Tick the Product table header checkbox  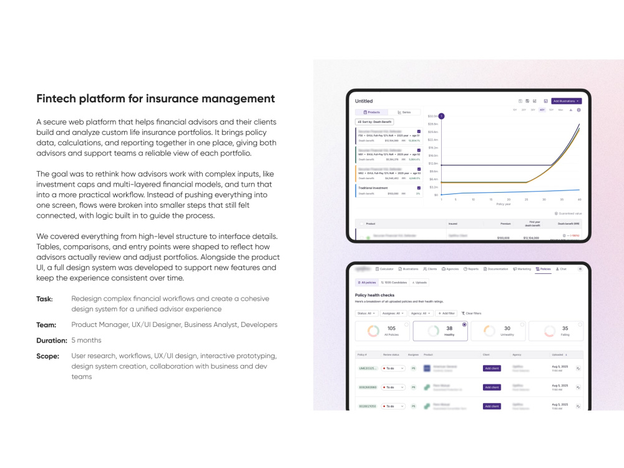362,223
